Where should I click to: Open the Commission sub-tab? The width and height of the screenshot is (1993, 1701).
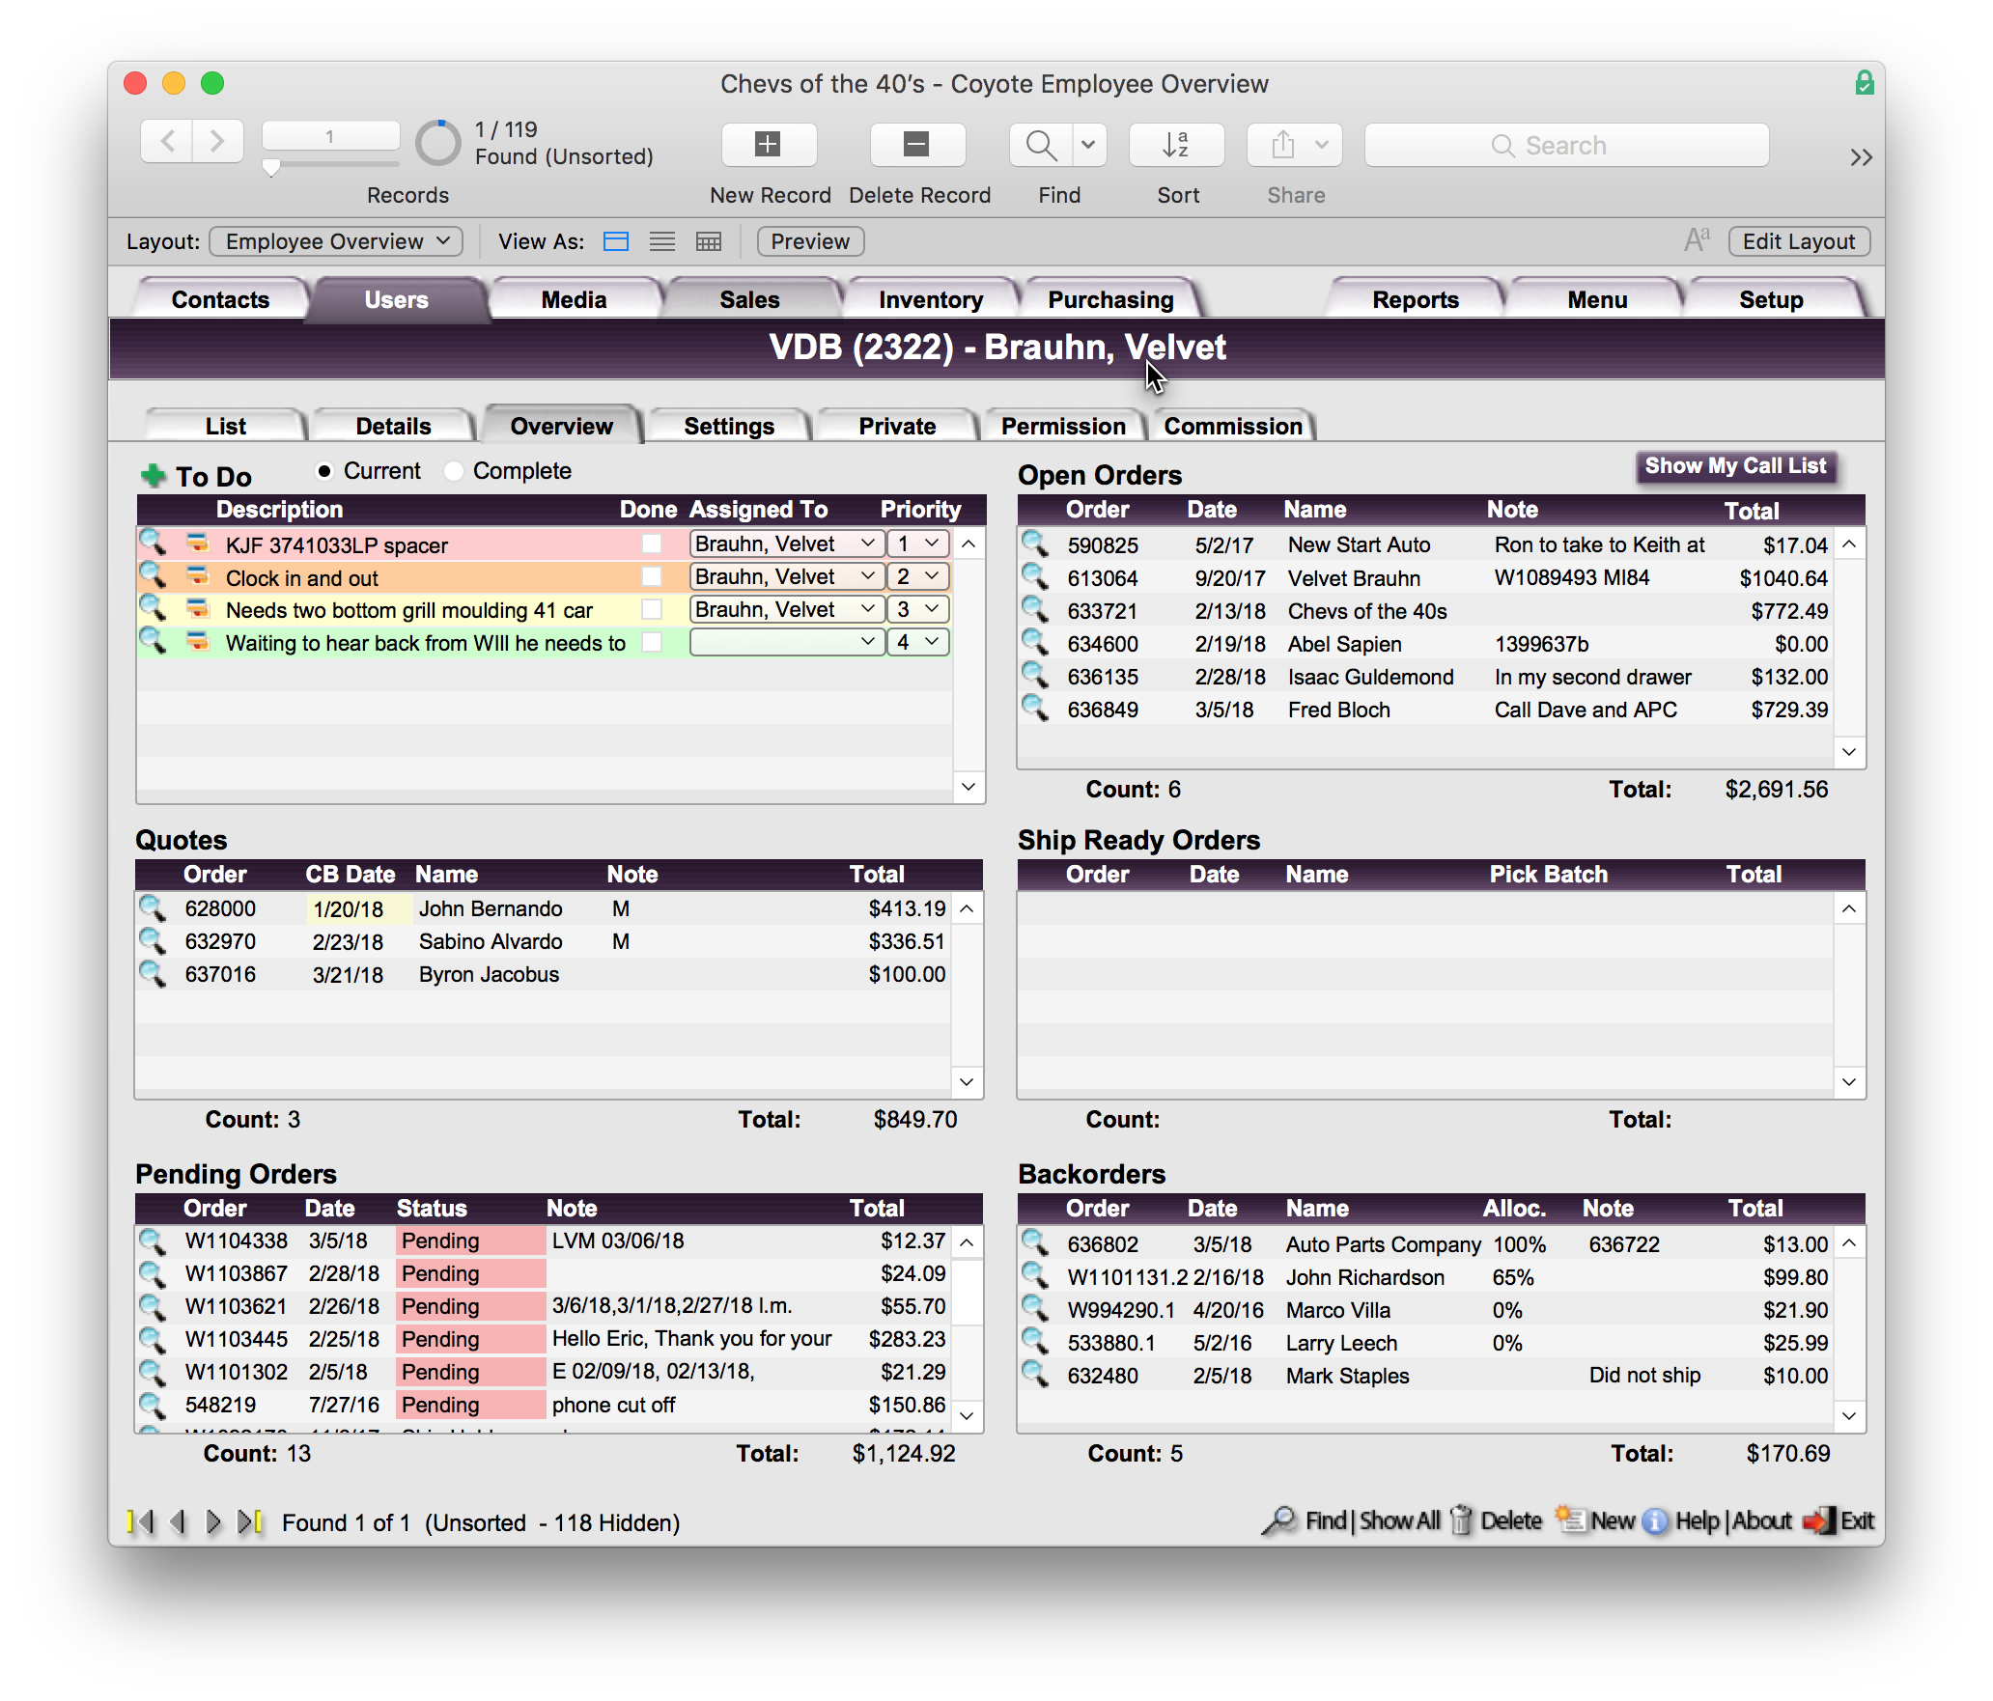pyautogui.click(x=1232, y=426)
